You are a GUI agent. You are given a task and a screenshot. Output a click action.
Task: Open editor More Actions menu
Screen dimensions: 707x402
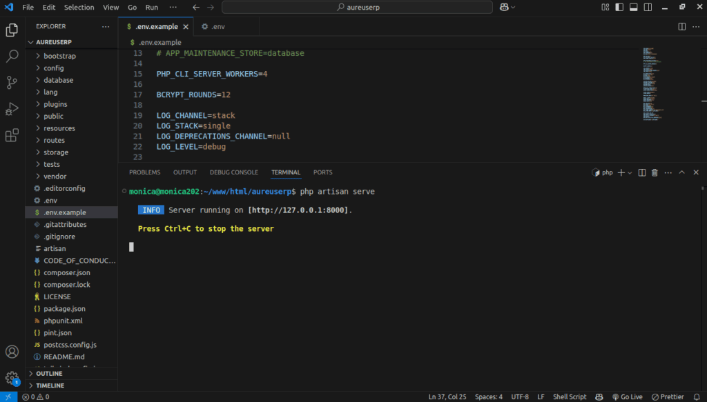tap(696, 27)
